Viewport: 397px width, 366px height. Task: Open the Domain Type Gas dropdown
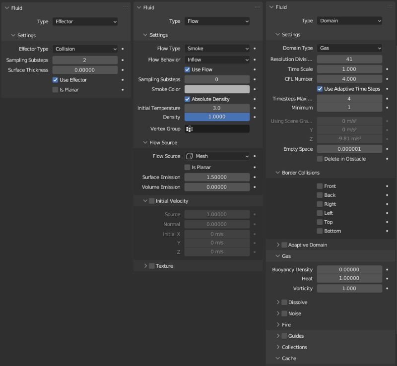click(349, 48)
